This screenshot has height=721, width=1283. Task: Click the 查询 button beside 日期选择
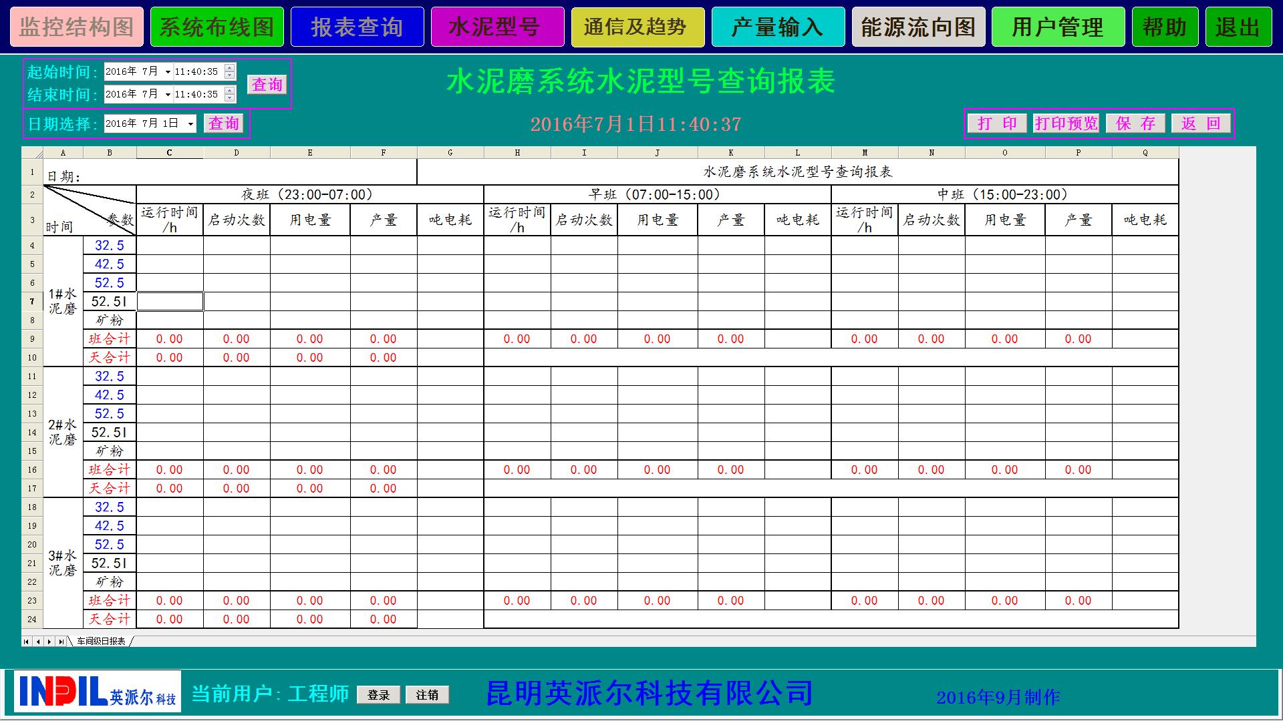[223, 124]
